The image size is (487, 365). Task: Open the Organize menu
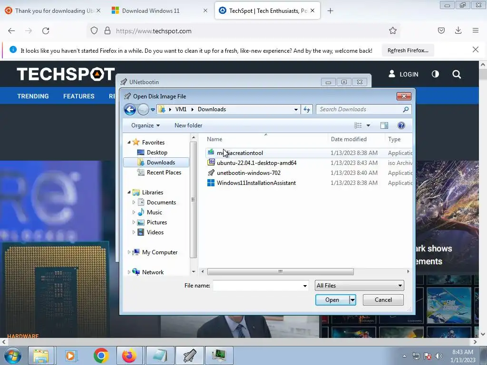146,125
